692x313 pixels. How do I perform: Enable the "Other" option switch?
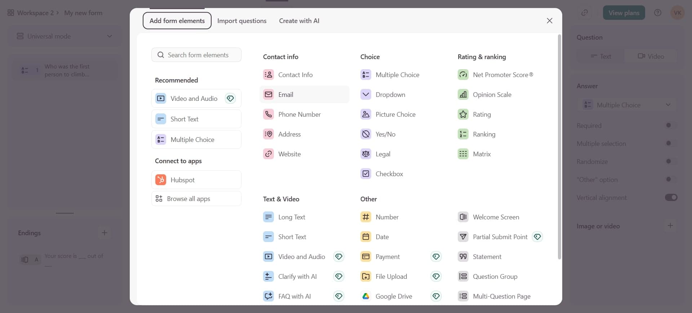click(x=671, y=179)
